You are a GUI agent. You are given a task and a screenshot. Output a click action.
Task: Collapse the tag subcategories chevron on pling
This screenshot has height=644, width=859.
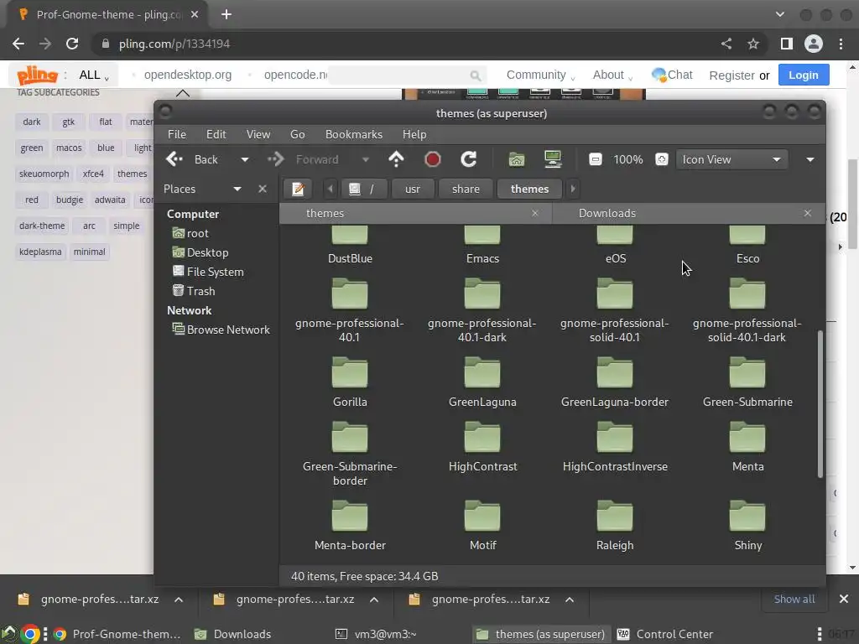[x=182, y=92]
